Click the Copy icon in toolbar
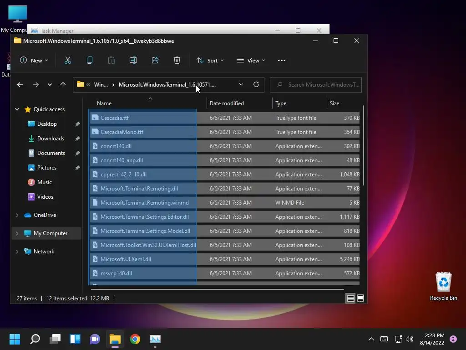Viewport: 466px width, 350px height. point(90,61)
